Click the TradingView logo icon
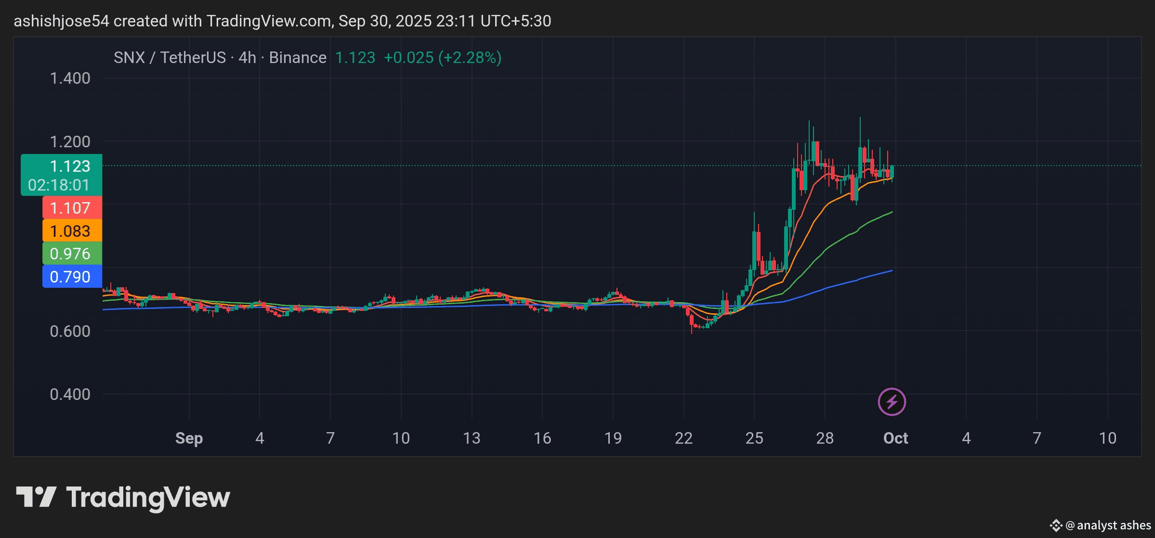 36,497
